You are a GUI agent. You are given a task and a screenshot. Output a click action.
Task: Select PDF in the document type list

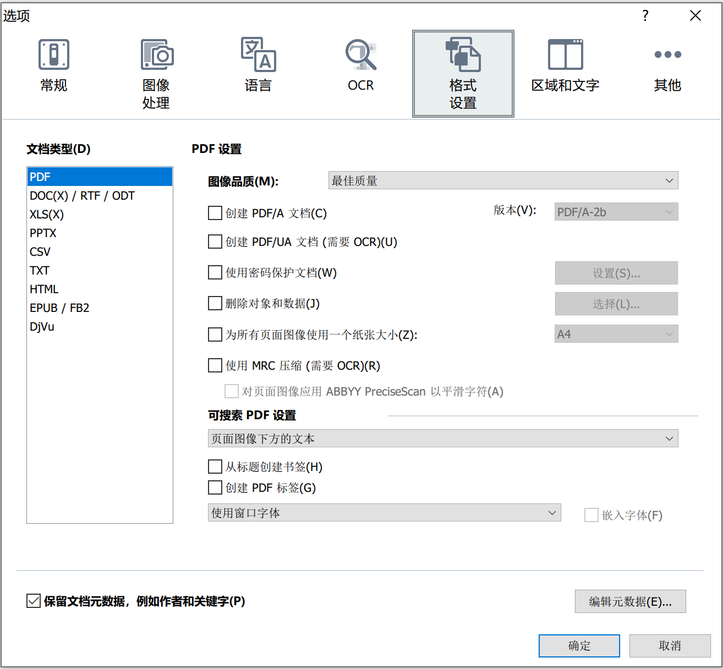tap(100, 177)
